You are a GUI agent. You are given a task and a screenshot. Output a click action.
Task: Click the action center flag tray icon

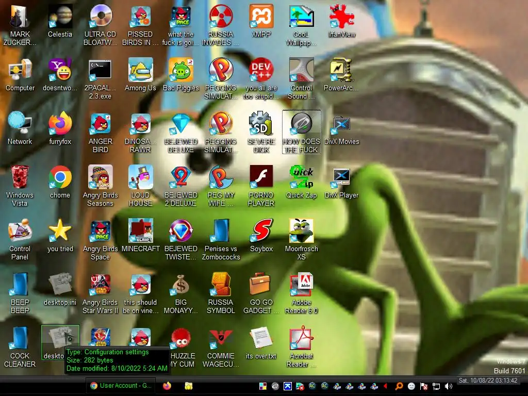[x=424, y=386]
